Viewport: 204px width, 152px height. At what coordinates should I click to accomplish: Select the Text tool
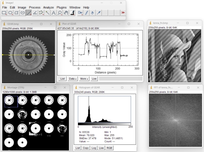(53, 13)
